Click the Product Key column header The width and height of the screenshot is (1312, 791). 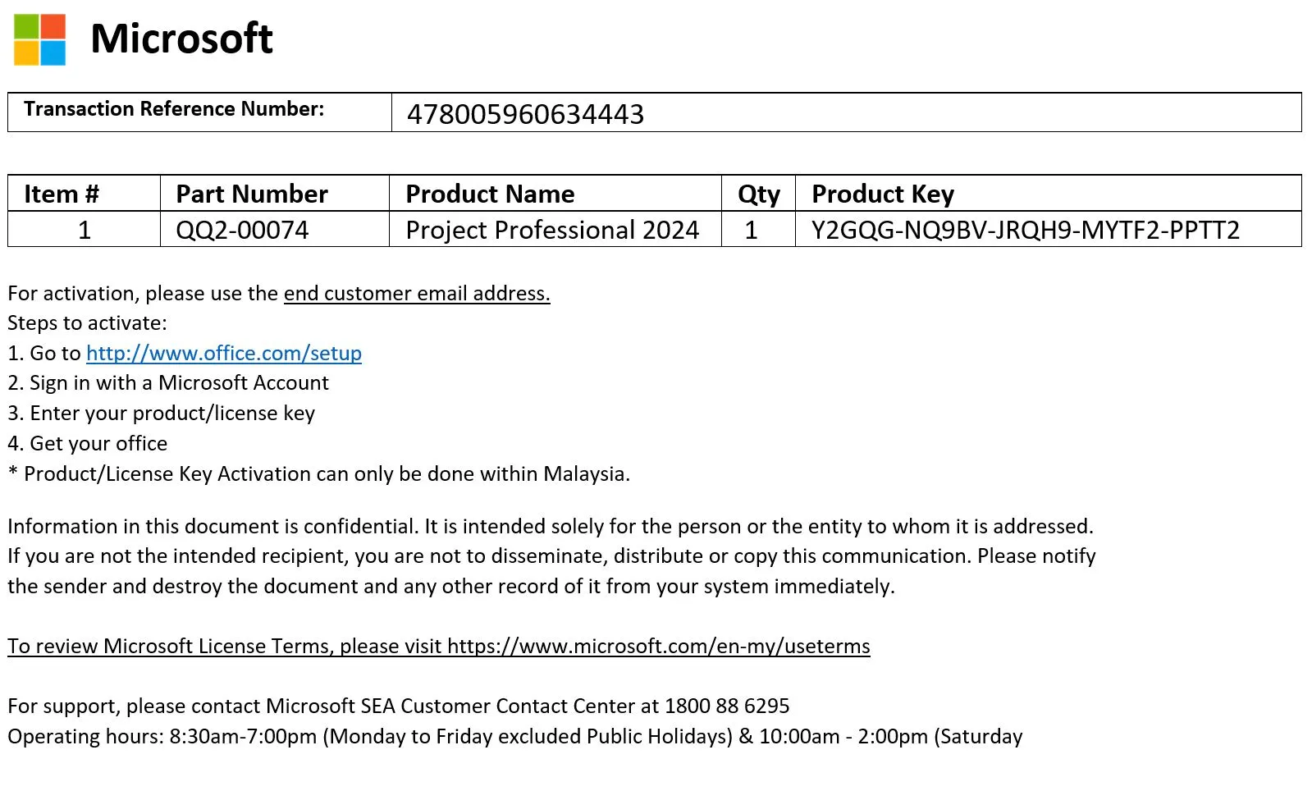click(x=883, y=194)
